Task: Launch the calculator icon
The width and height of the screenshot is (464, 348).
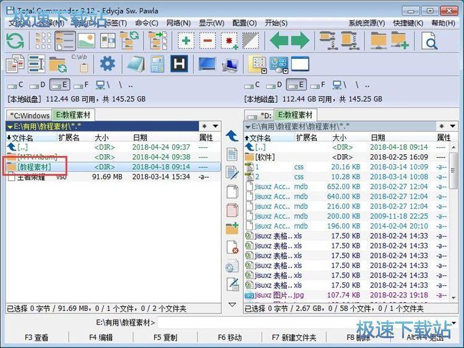Action: point(157,64)
